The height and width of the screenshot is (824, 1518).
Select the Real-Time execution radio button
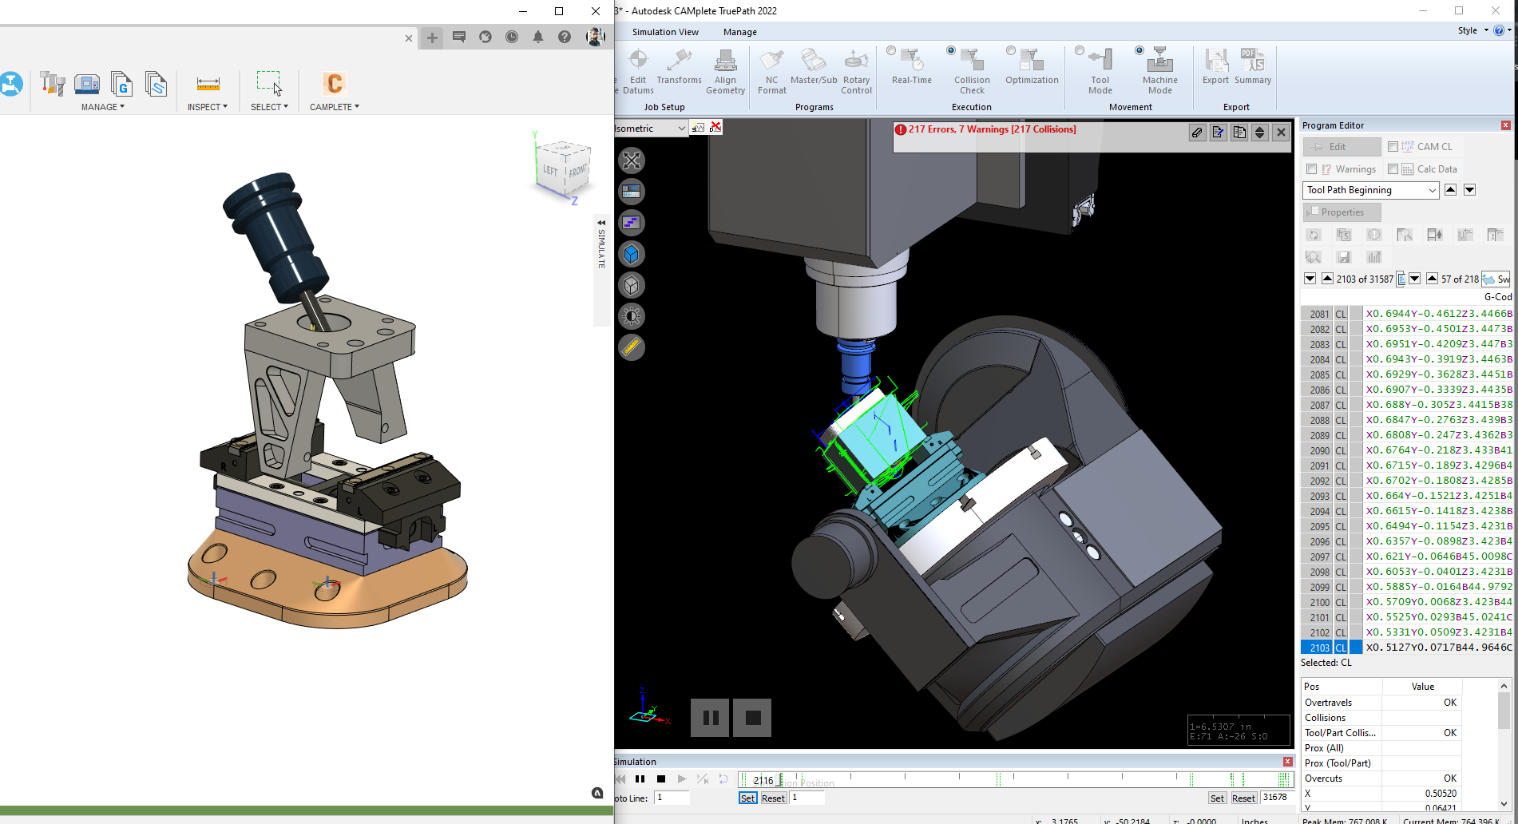tap(891, 50)
